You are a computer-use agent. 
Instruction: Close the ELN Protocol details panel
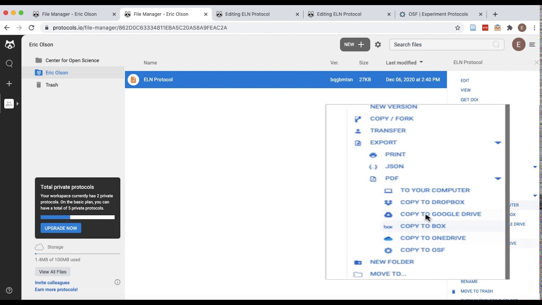pyautogui.click(x=536, y=62)
